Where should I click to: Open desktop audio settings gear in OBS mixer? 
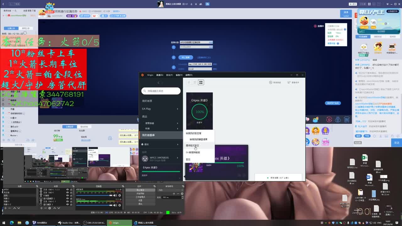[x=120, y=195]
